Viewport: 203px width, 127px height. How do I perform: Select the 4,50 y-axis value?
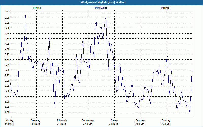pos(7,39)
